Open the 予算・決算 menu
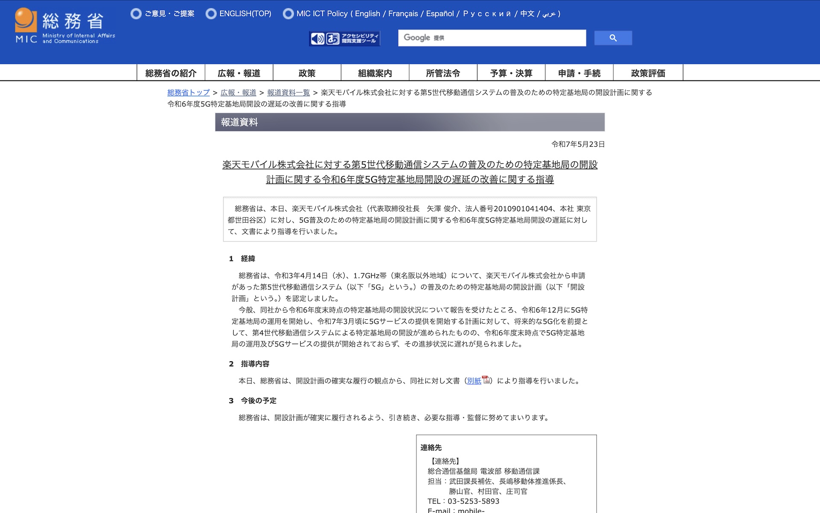The width and height of the screenshot is (820, 513). (x=511, y=73)
